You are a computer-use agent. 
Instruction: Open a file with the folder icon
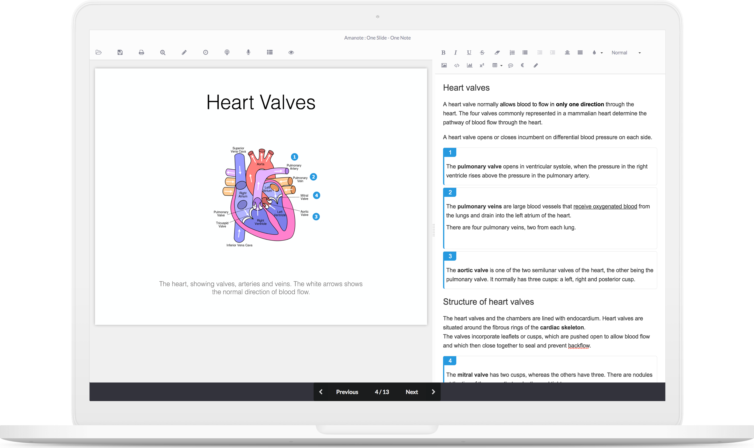point(99,52)
